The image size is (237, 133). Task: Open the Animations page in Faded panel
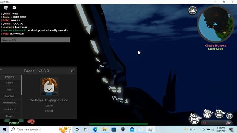click(9, 103)
